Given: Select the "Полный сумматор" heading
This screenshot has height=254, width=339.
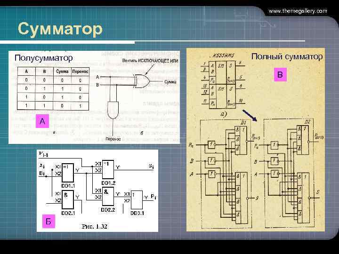Looking at the screenshot, I should pyautogui.click(x=287, y=56).
